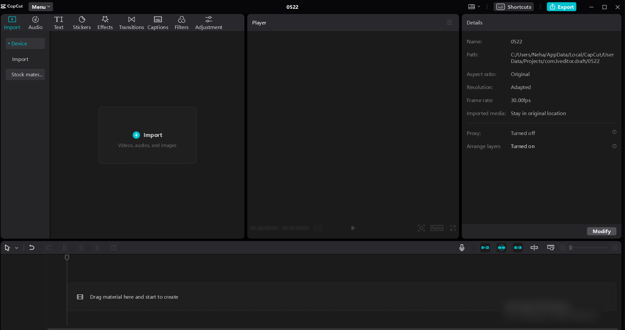Toggle clip linkage option
This screenshot has width=625, height=330.
tap(518, 248)
